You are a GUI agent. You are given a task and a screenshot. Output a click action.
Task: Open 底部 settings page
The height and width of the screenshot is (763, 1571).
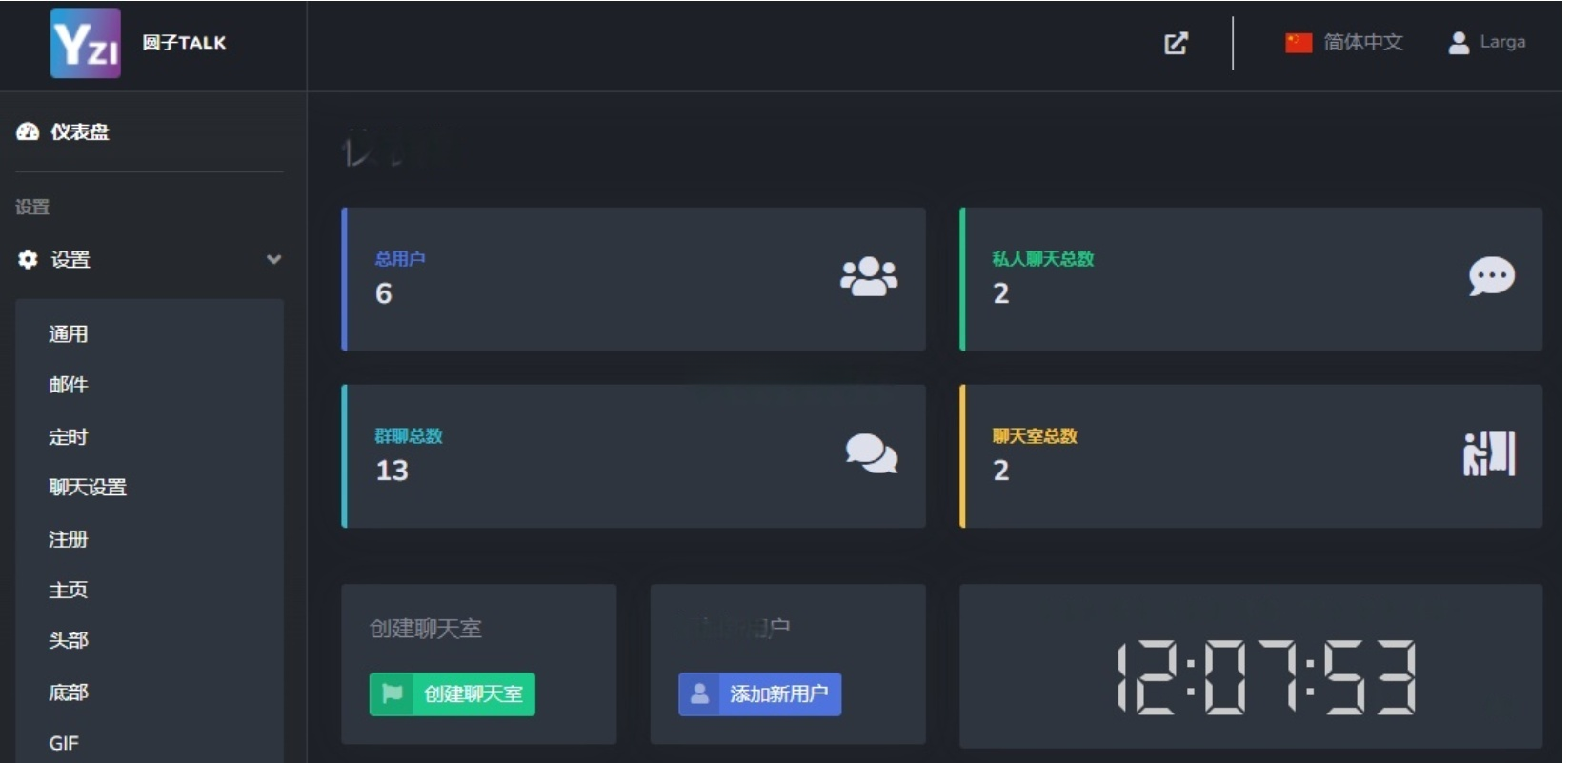[69, 693]
